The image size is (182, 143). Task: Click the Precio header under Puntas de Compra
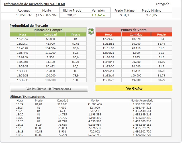tap(76, 34)
